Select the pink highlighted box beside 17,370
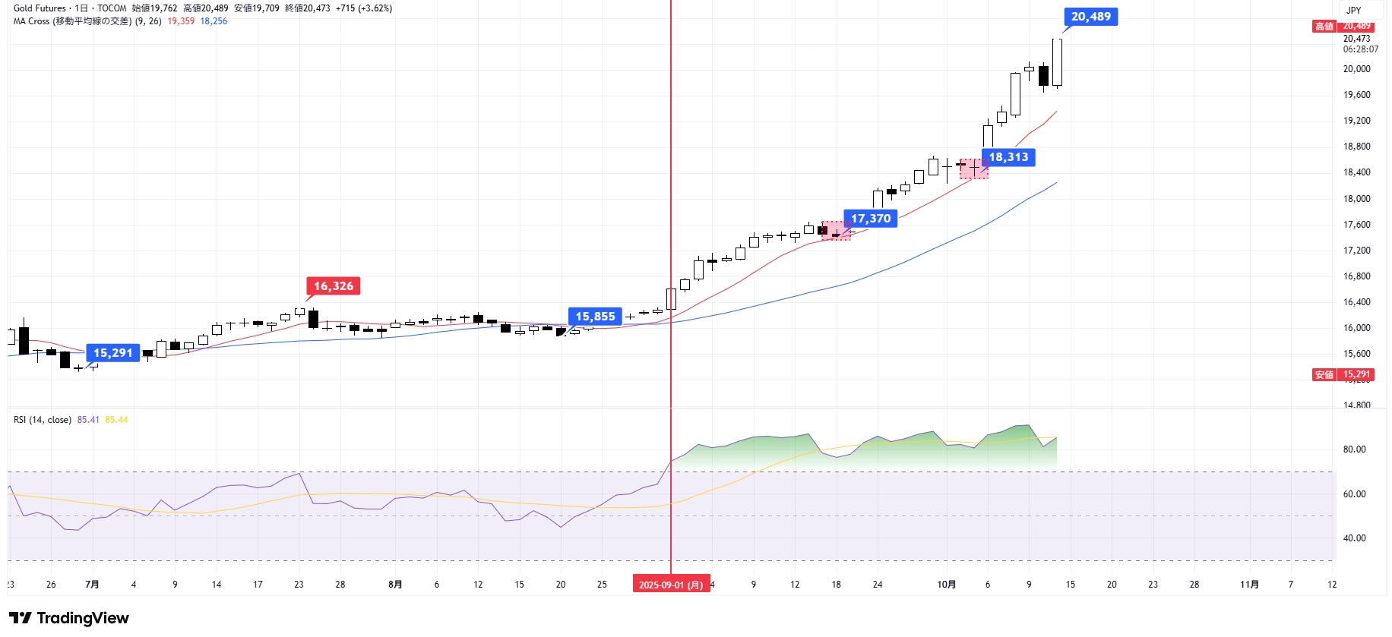Image resolution: width=1392 pixels, height=637 pixels. click(836, 231)
